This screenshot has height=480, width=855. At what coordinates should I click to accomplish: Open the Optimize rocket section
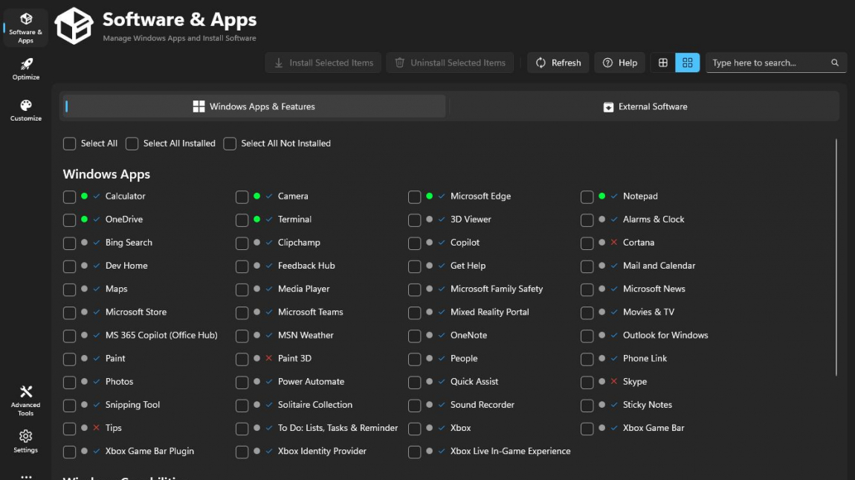pos(25,69)
